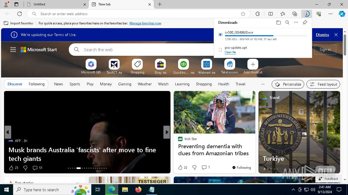Screen dimensions: 348x195
Task: Open Quickbooks ad shortcut
Action: coord(184,67)
